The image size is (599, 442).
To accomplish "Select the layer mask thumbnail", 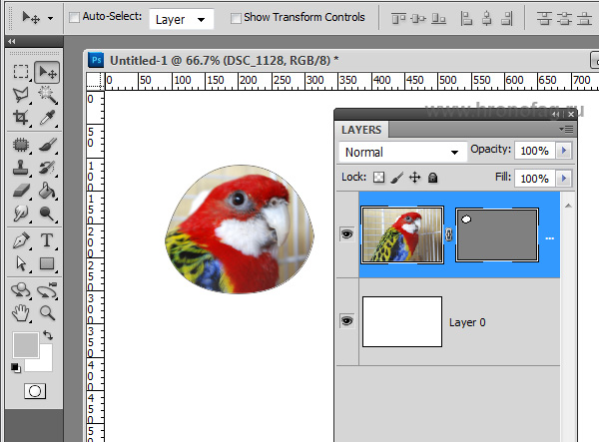I will pos(496,235).
